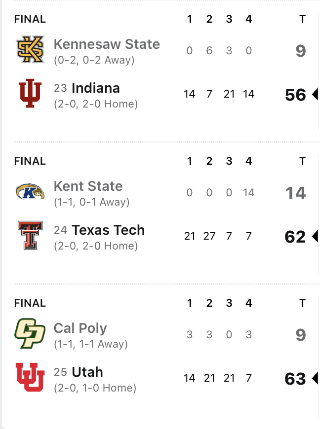This screenshot has height=429, width=320.
Task: Click Utah's total score 63
Action: 295,379
